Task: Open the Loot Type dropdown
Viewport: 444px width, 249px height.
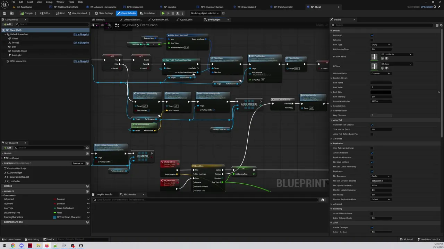Action: click(381, 45)
